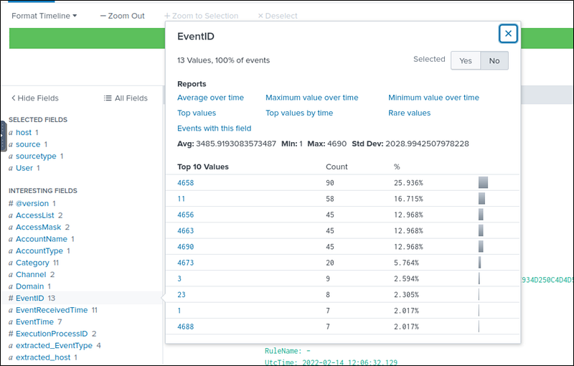Open the Rare values report

[x=409, y=113]
